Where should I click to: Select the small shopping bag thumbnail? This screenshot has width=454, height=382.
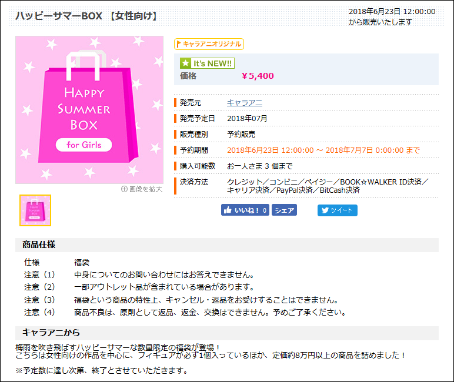click(35, 210)
